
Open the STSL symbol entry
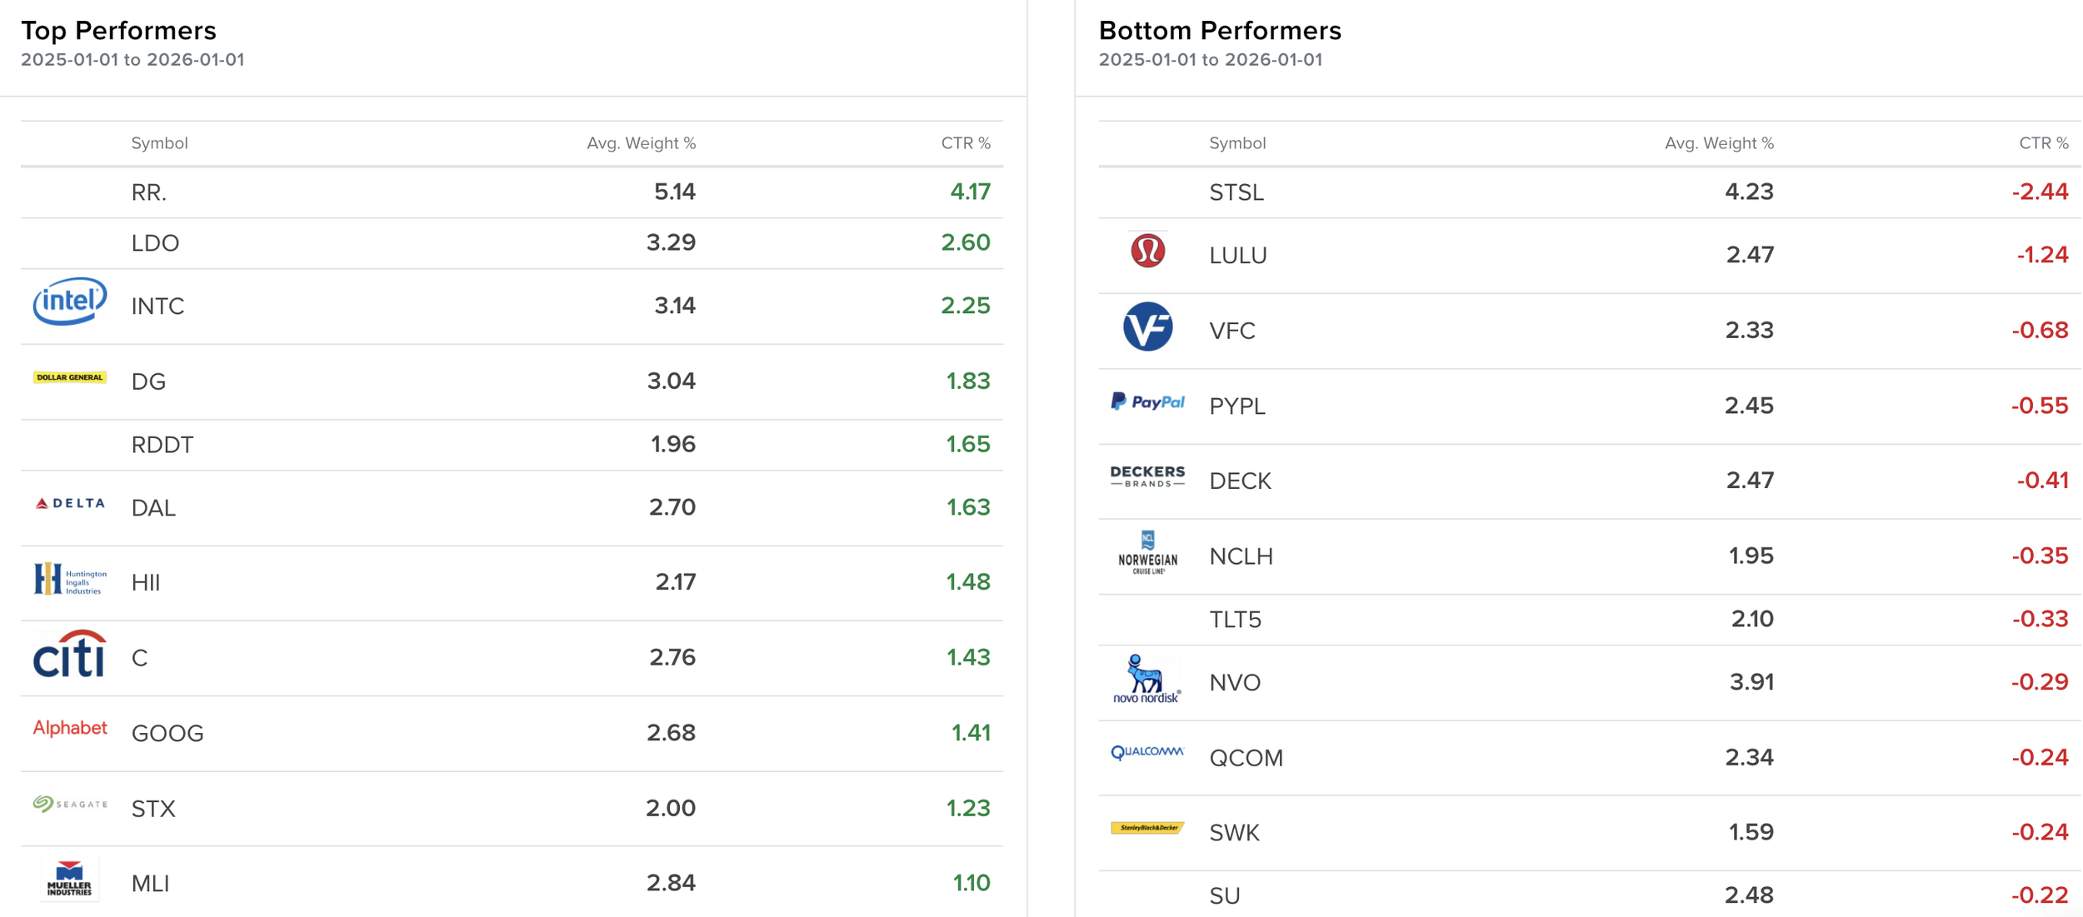(1236, 192)
